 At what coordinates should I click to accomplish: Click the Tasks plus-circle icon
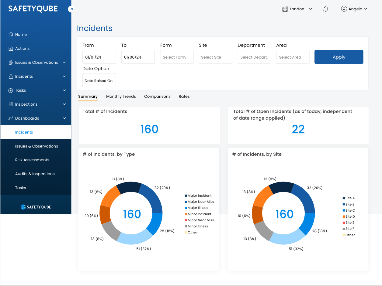click(11, 90)
